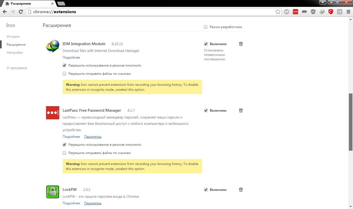
Task: Open the browser main menu
Action: [x=349, y=12]
